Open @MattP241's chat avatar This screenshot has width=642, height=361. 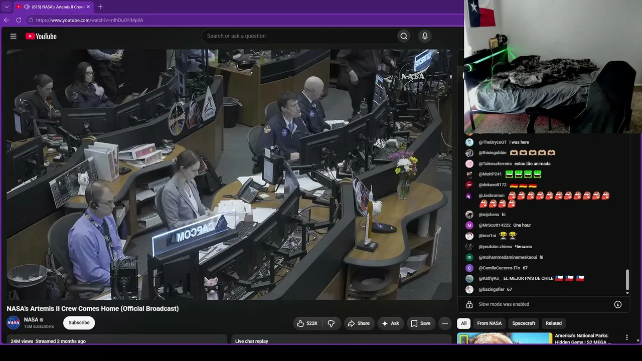coord(469,174)
